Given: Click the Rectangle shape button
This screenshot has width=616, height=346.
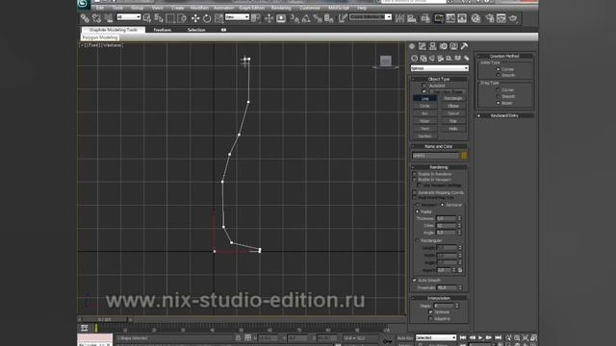Looking at the screenshot, I should pos(453,98).
